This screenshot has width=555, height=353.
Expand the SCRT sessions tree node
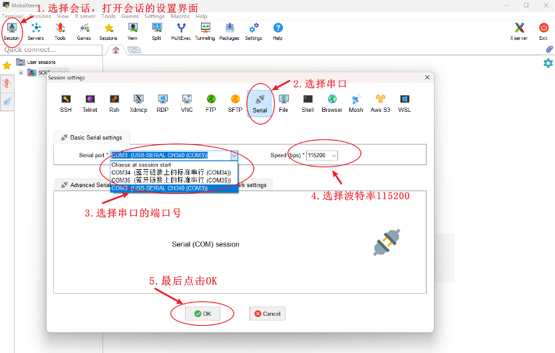pos(21,73)
